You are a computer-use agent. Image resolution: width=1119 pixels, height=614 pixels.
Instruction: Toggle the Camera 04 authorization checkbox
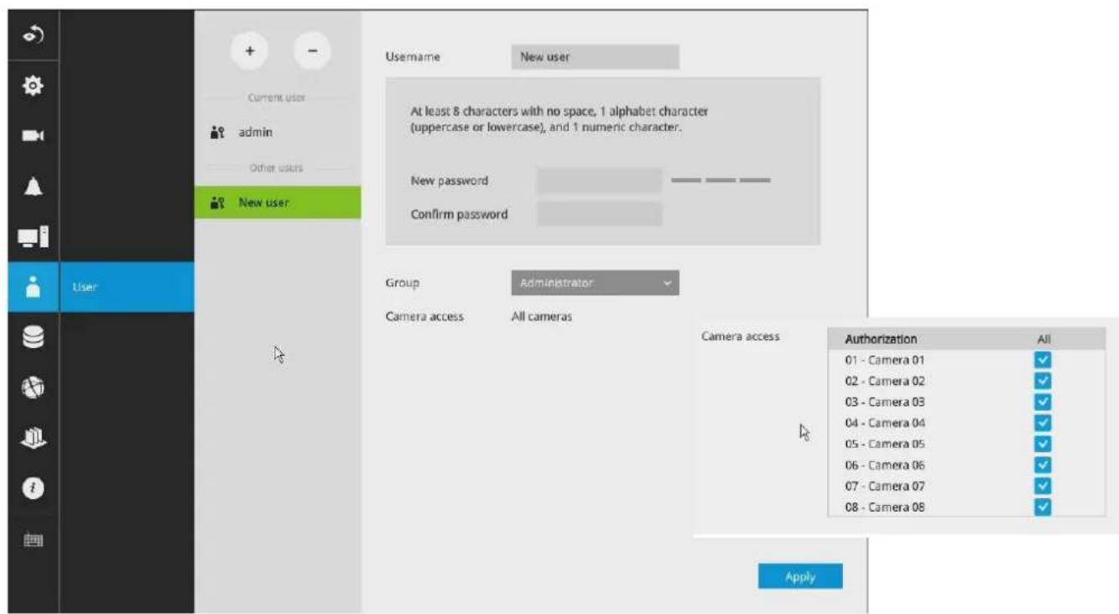click(1043, 423)
